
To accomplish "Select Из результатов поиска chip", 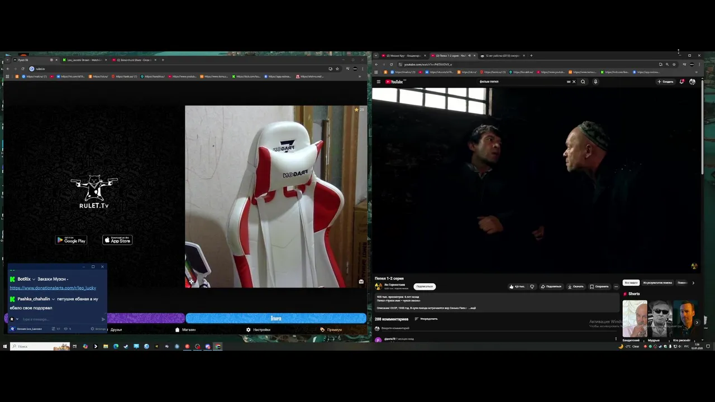I will tap(657, 283).
